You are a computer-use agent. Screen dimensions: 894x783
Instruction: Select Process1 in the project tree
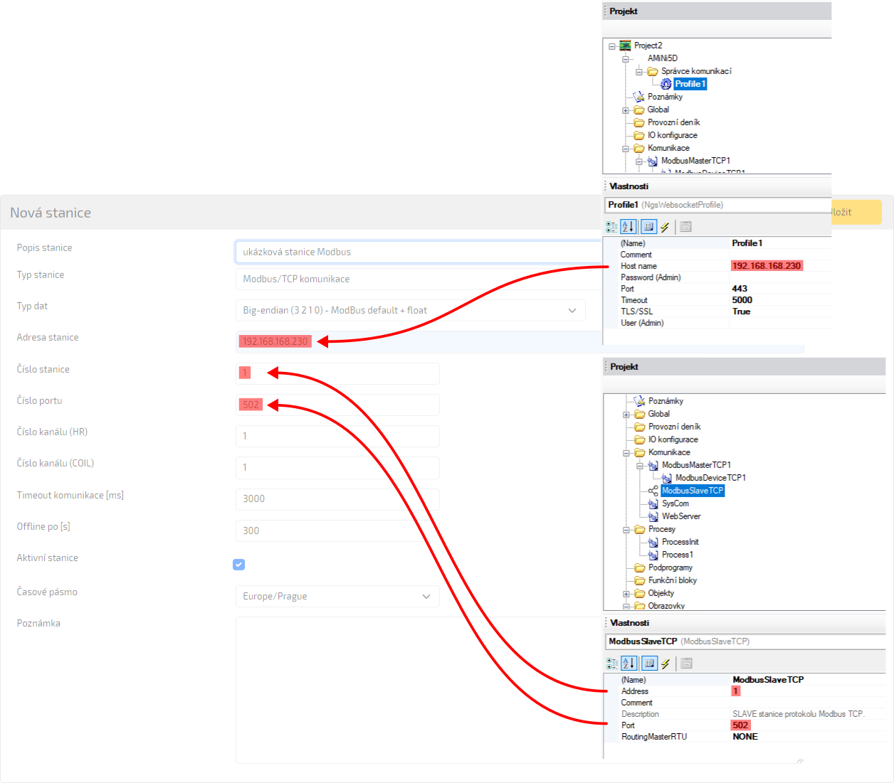677,555
